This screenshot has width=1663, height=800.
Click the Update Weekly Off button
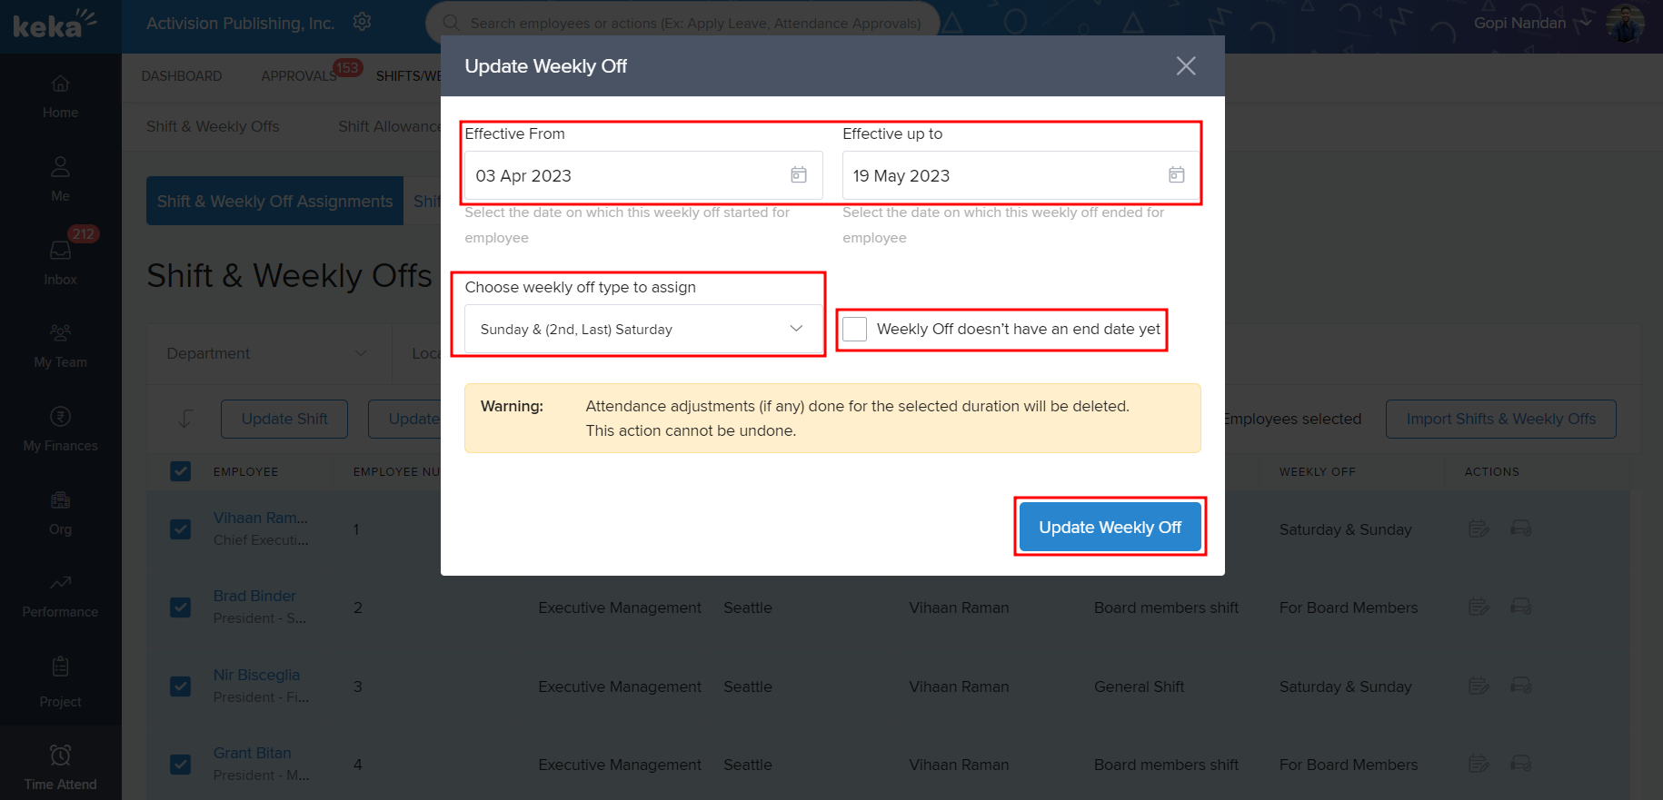click(1110, 527)
